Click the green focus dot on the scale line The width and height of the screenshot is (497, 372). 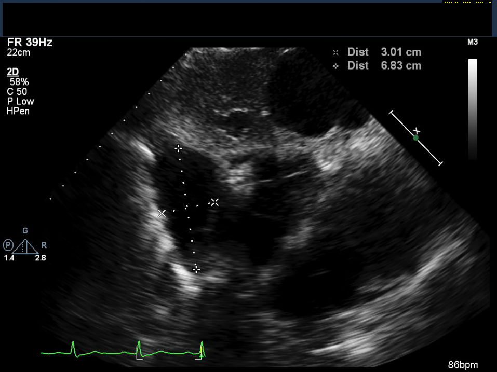point(415,137)
